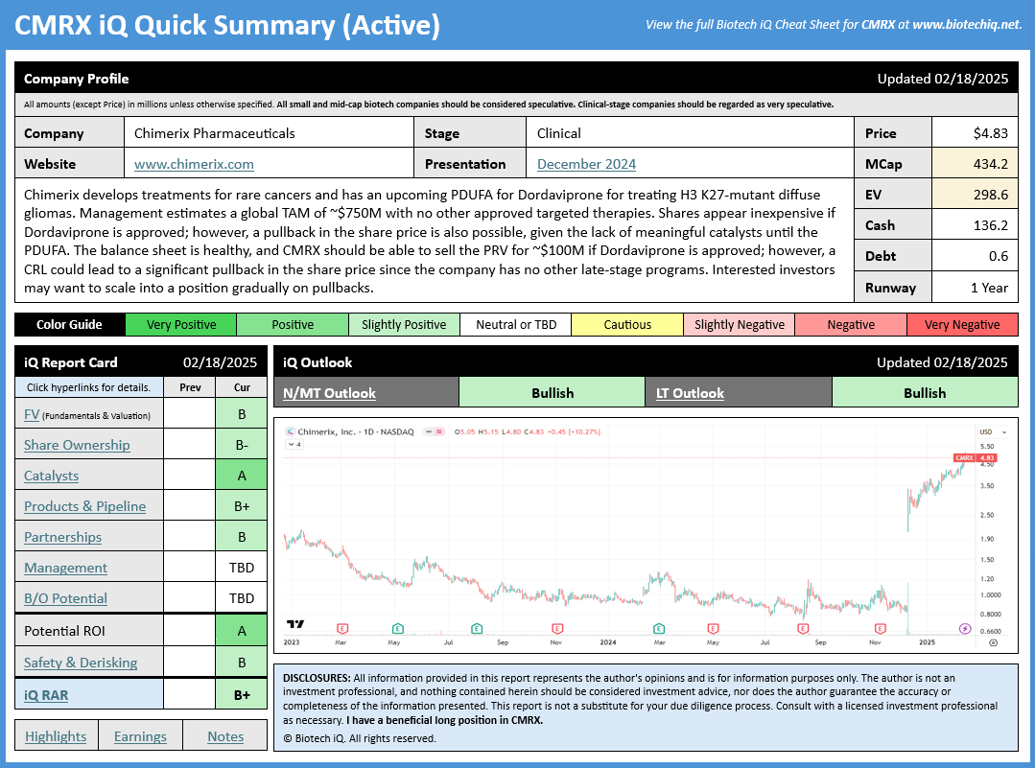Open the chart settings gear icon

point(994,642)
